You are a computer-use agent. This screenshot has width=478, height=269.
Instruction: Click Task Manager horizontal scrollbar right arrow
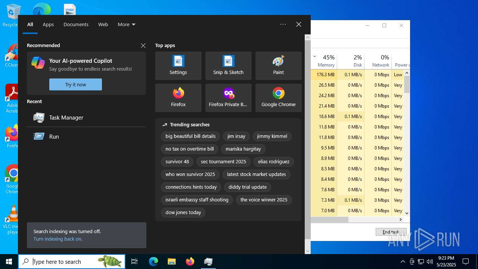tap(401, 220)
